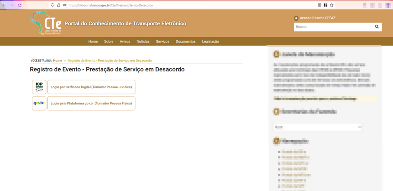393x191 pixels.
Task: Open the Documentos menu
Action: pyautogui.click(x=185, y=41)
